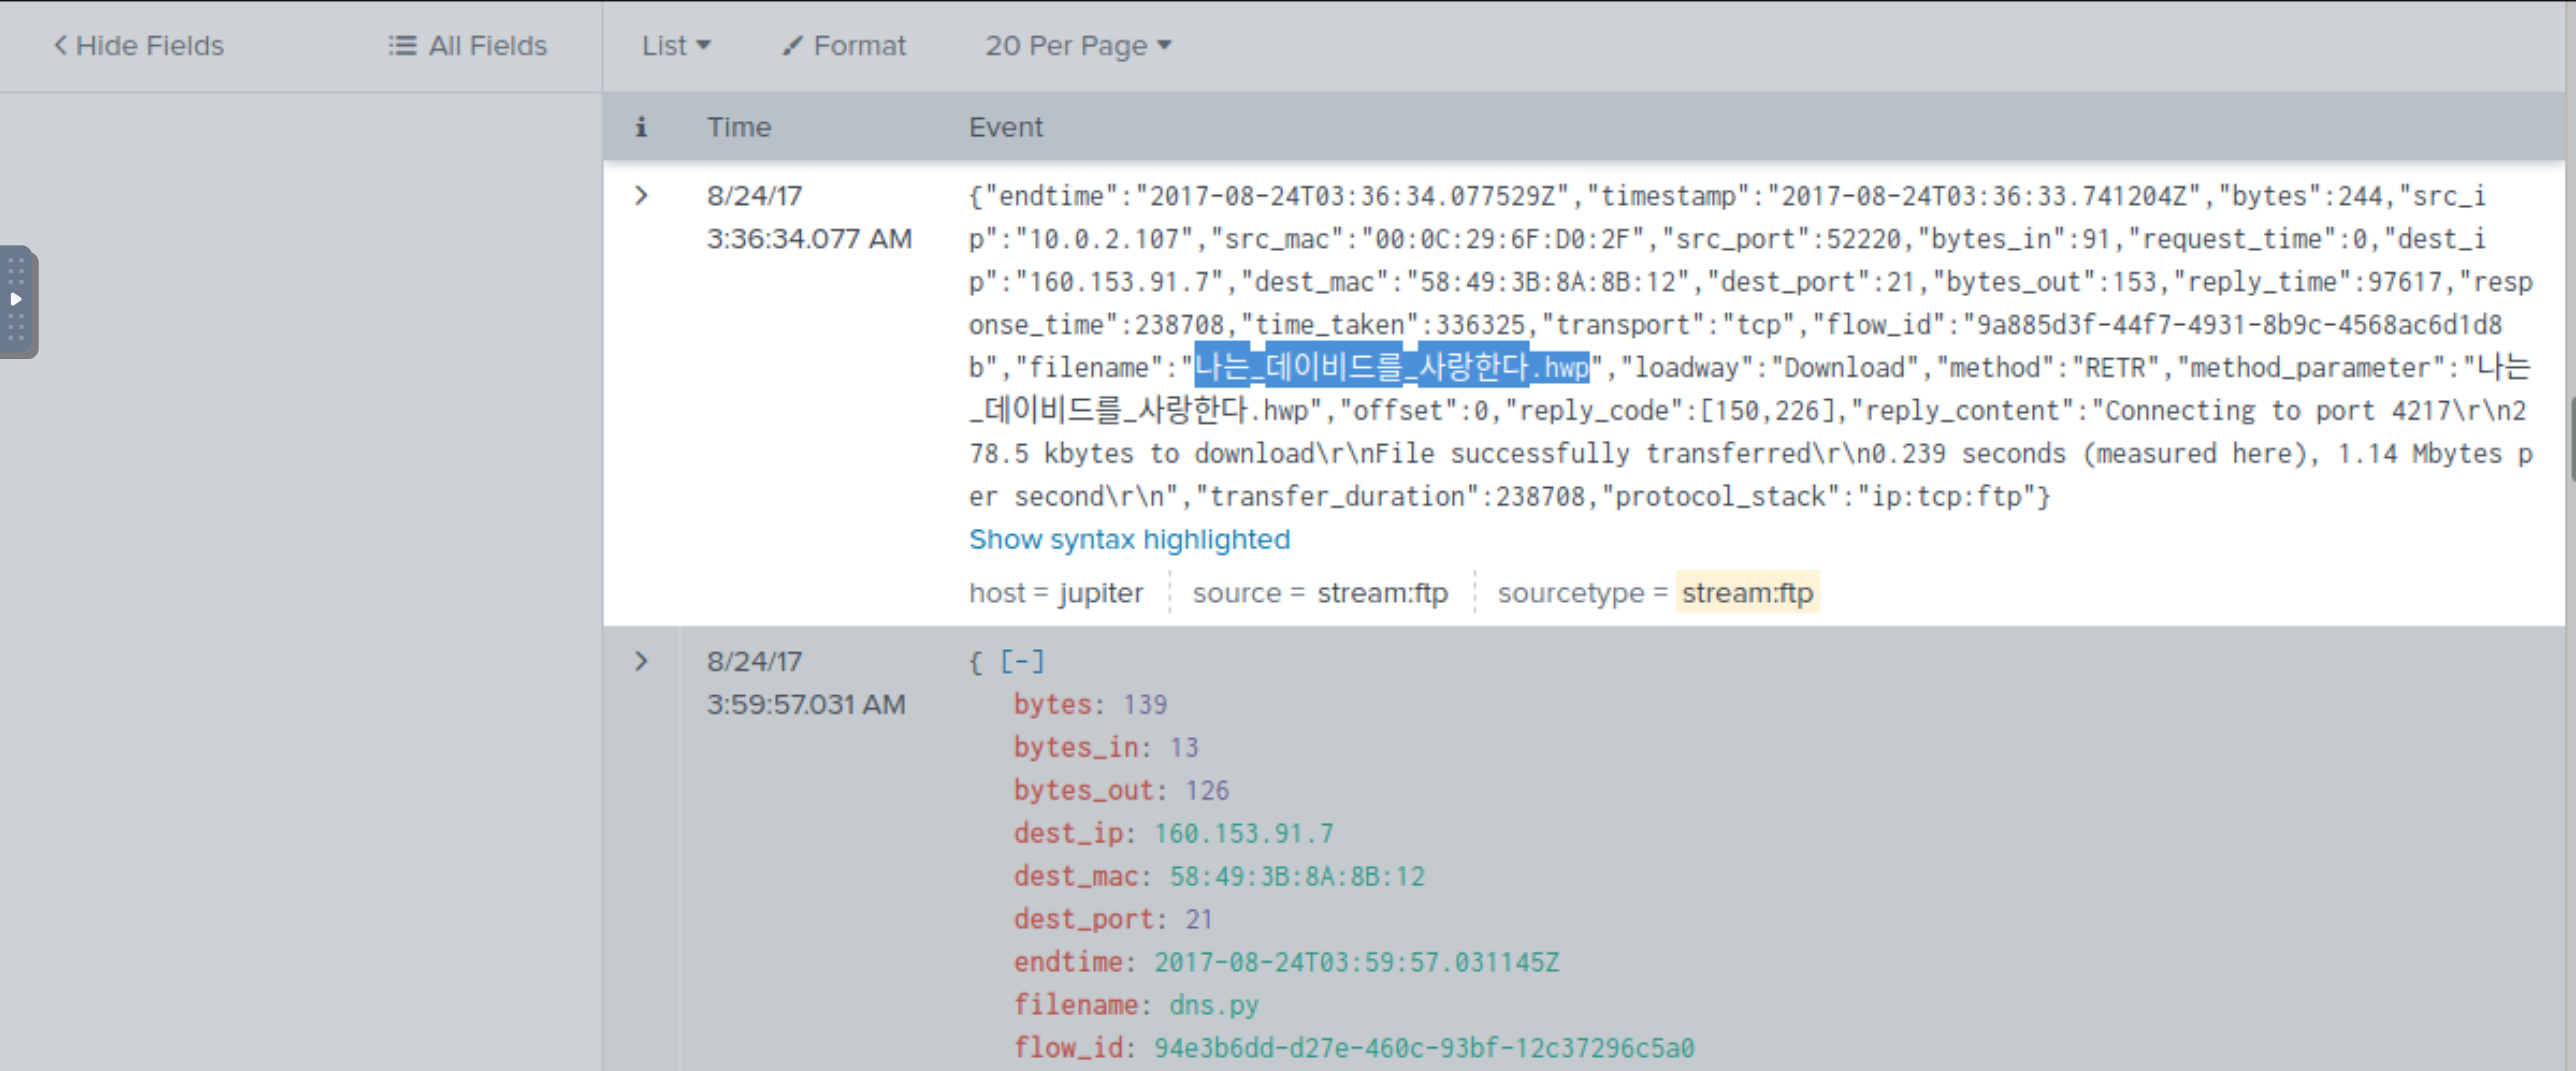This screenshot has width=2576, height=1071.
Task: Click the Hide Fields chevron
Action: point(60,45)
